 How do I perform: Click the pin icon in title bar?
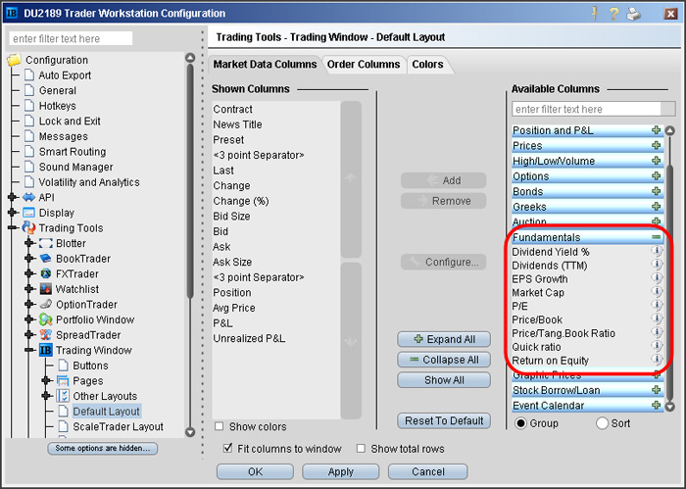[x=595, y=14]
